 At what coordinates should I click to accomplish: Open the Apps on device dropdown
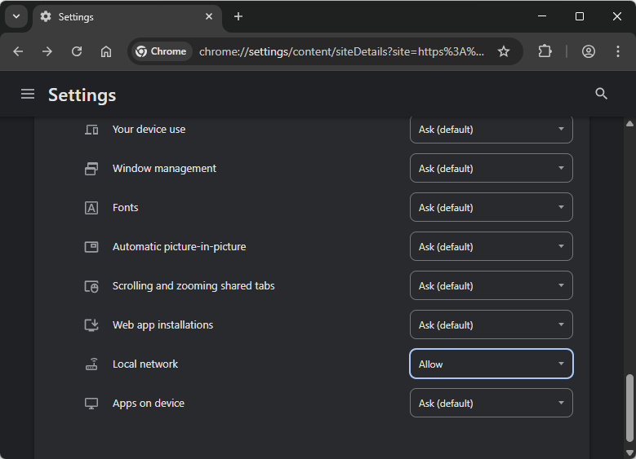point(491,404)
